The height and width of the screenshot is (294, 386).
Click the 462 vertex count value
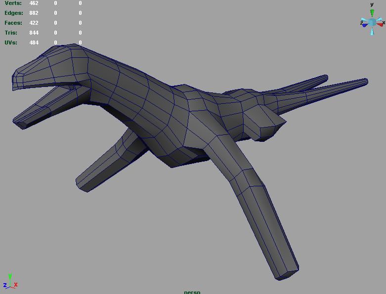(34, 3)
